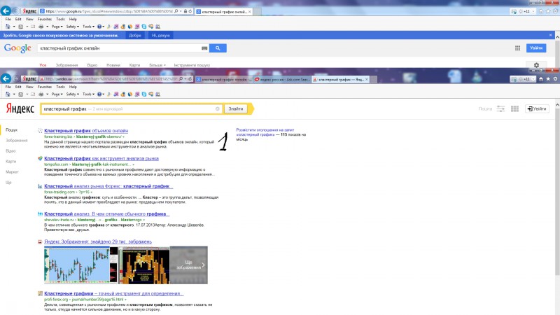
Task: Open Yandex search settings sliders icon
Action: pos(500,108)
